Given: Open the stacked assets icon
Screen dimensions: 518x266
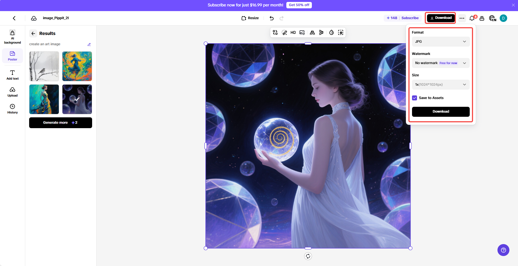Looking at the screenshot, I should pos(482,18).
